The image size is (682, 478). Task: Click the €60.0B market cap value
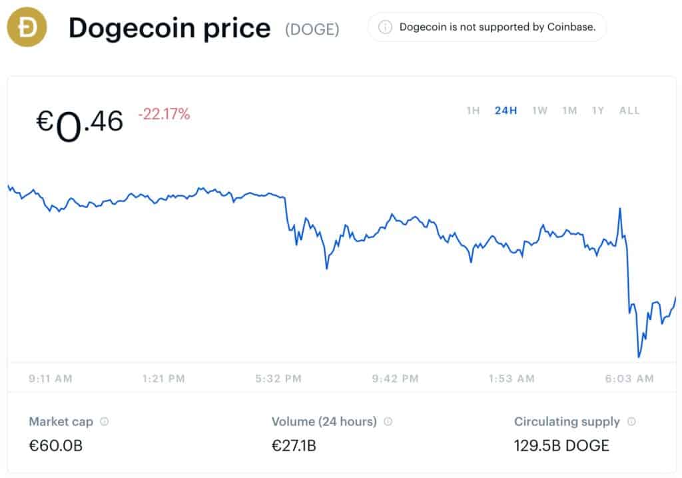pos(56,446)
